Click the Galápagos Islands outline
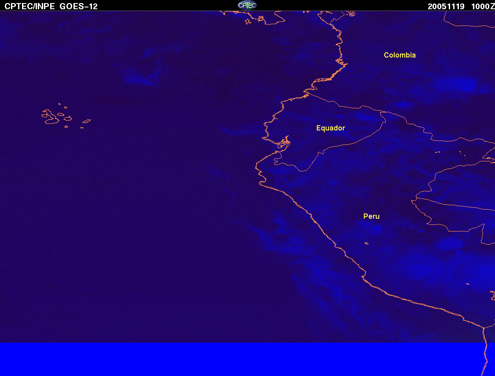The image size is (495, 376). (x=66, y=116)
